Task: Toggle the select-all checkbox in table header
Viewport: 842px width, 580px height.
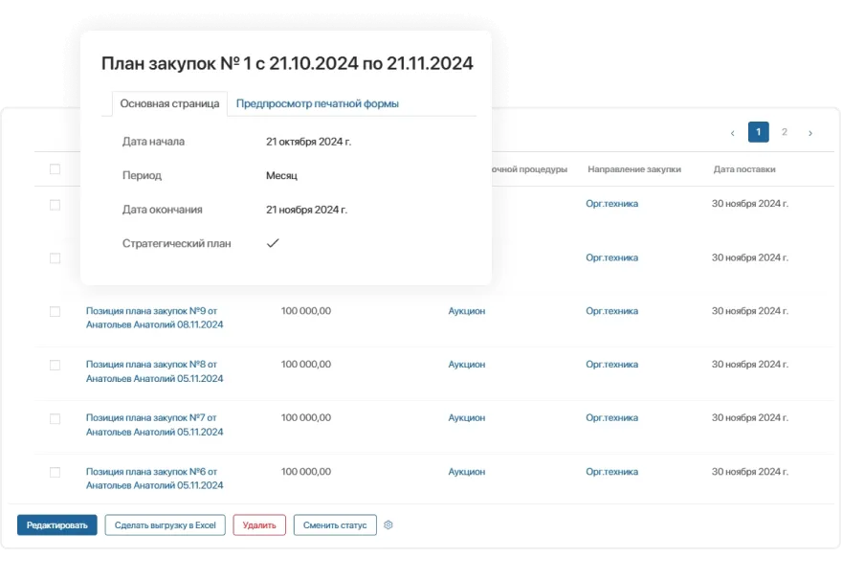Action: coord(55,169)
